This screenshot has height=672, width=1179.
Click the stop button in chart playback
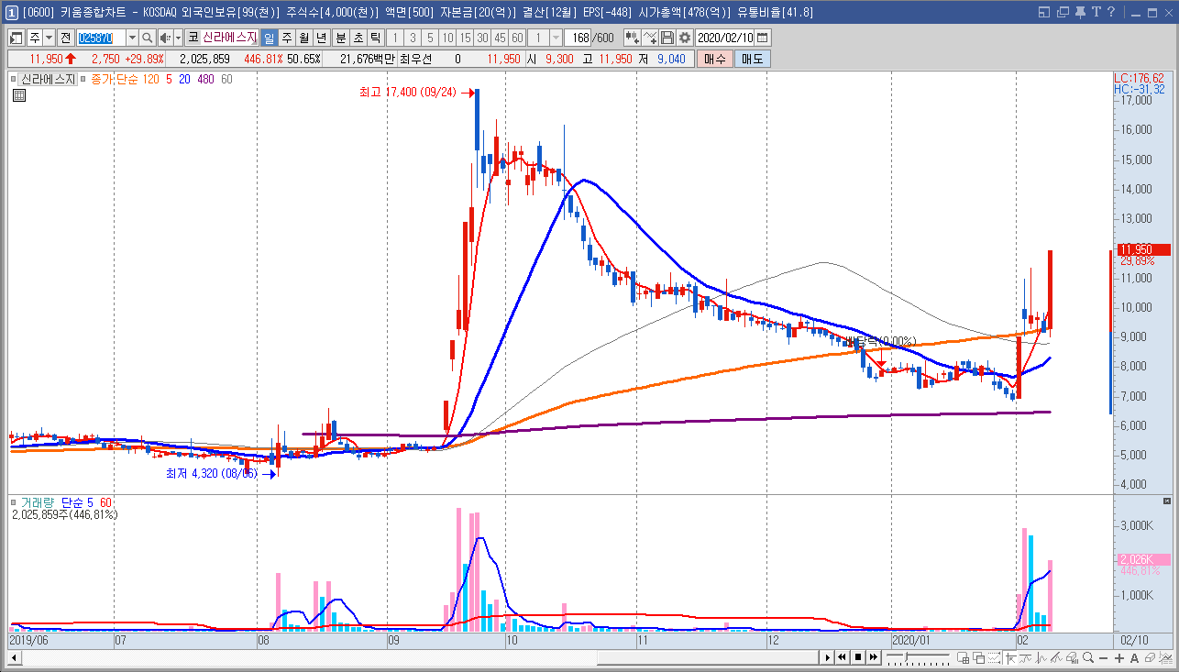pyautogui.click(x=856, y=657)
